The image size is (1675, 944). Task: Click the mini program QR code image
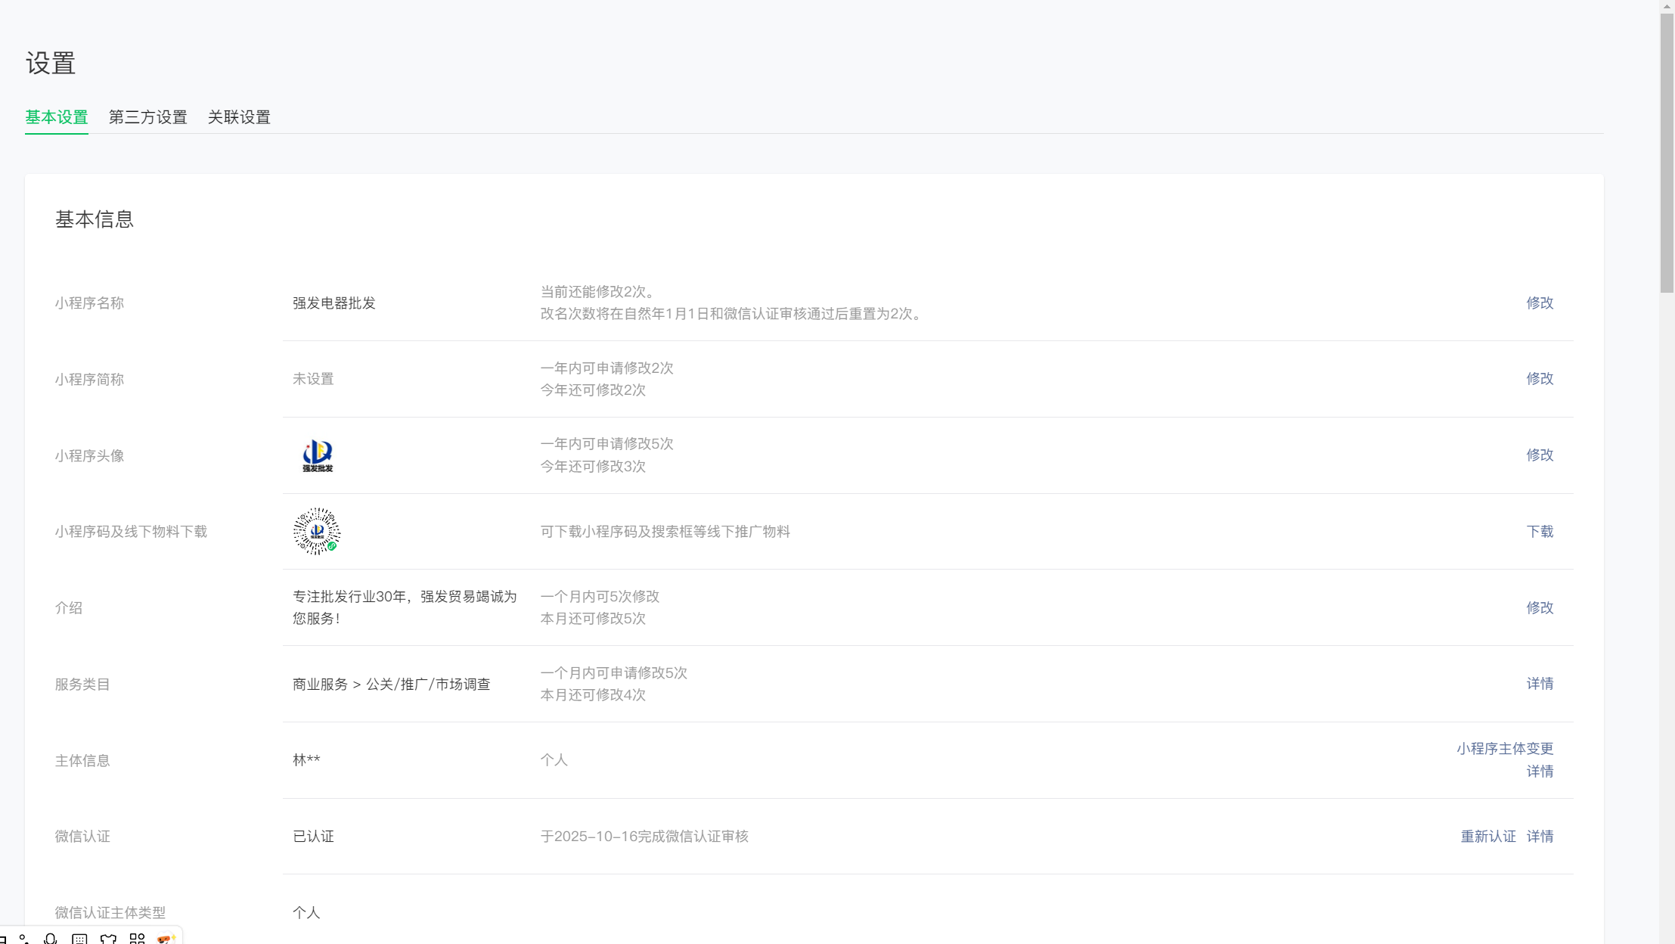317,531
